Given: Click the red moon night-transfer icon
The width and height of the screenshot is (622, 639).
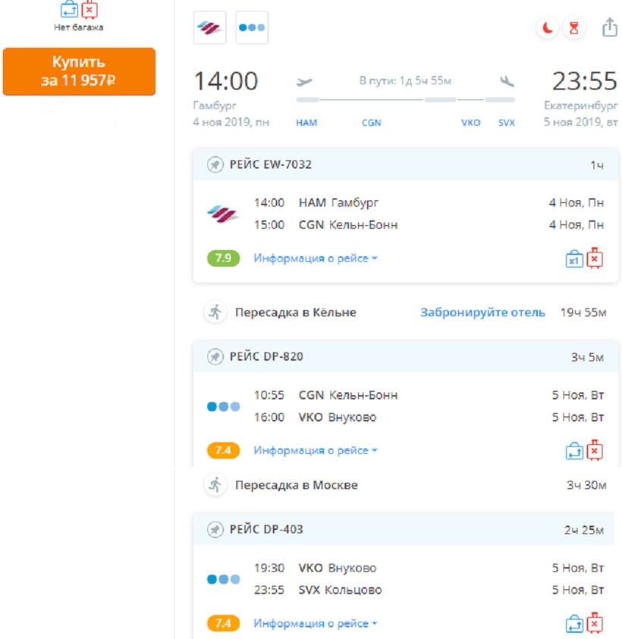Looking at the screenshot, I should point(547,28).
